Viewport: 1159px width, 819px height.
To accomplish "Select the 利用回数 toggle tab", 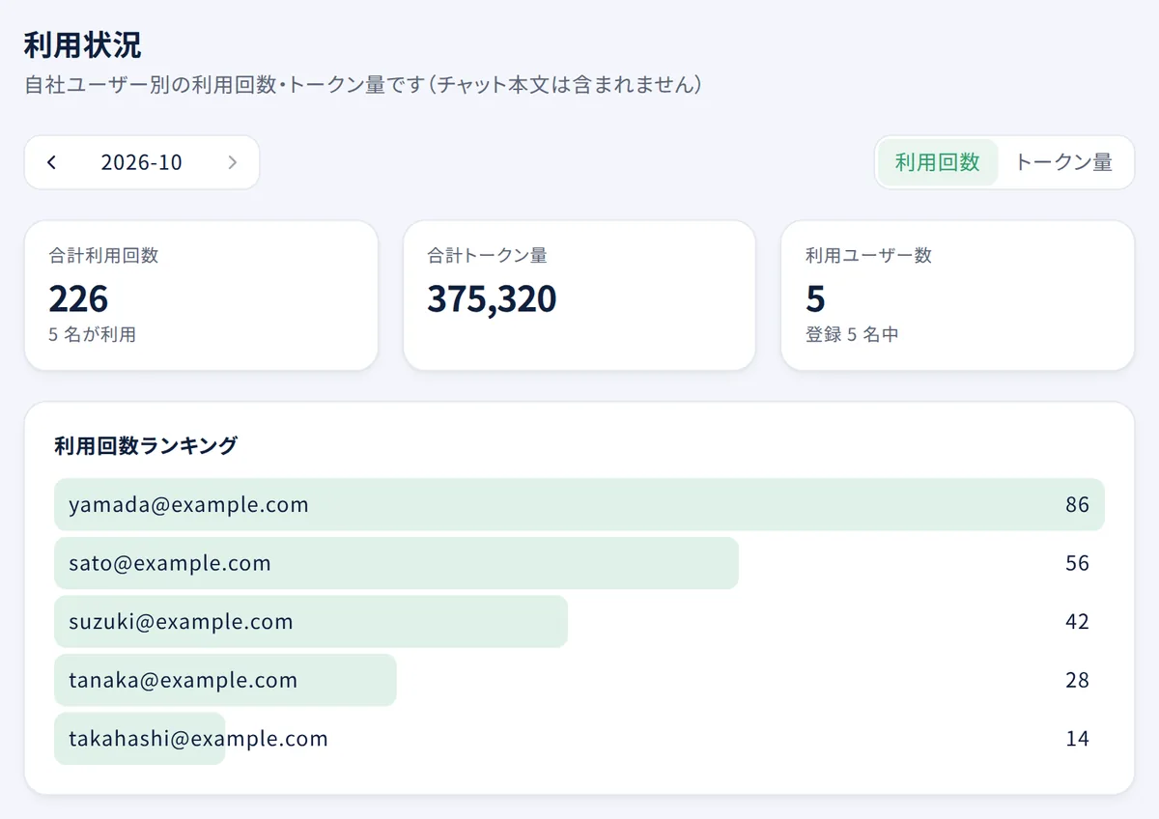I will pyautogui.click(x=938, y=162).
